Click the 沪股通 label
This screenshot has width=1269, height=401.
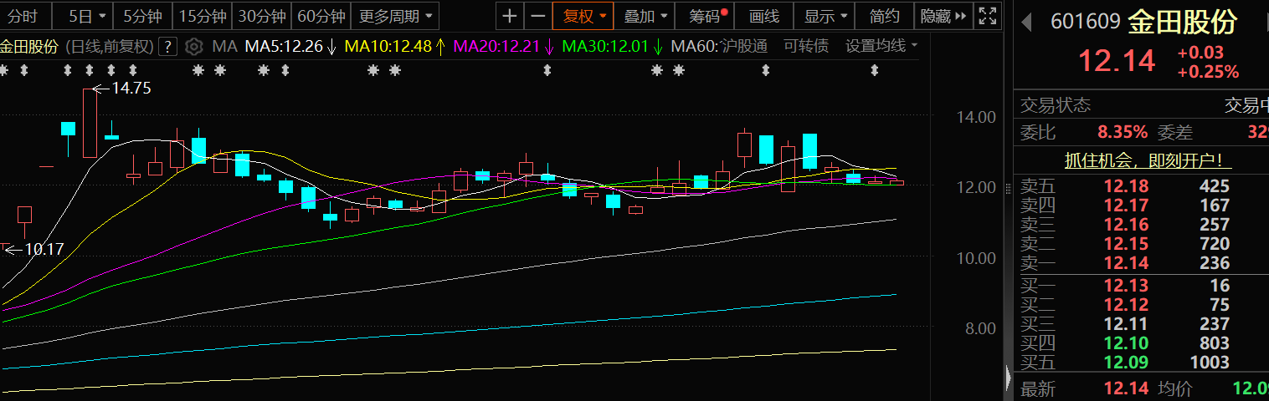(x=744, y=46)
